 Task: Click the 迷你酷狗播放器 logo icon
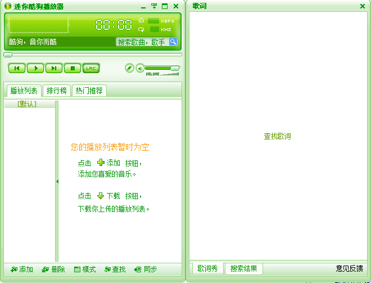point(8,6)
